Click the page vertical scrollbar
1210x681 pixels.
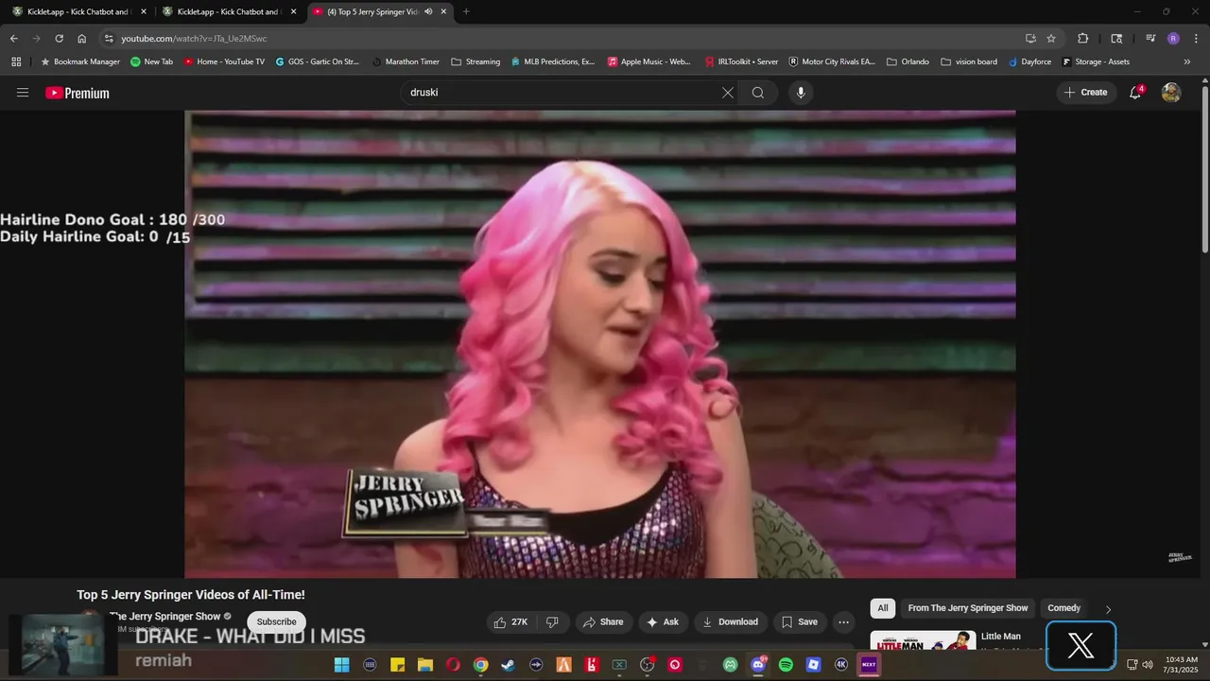[x=1204, y=170]
